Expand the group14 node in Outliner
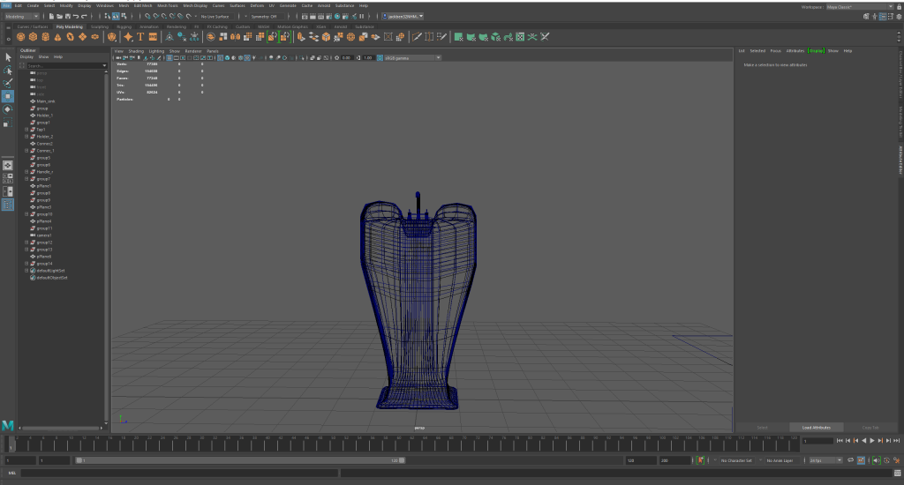This screenshot has height=485, width=904. 27,264
